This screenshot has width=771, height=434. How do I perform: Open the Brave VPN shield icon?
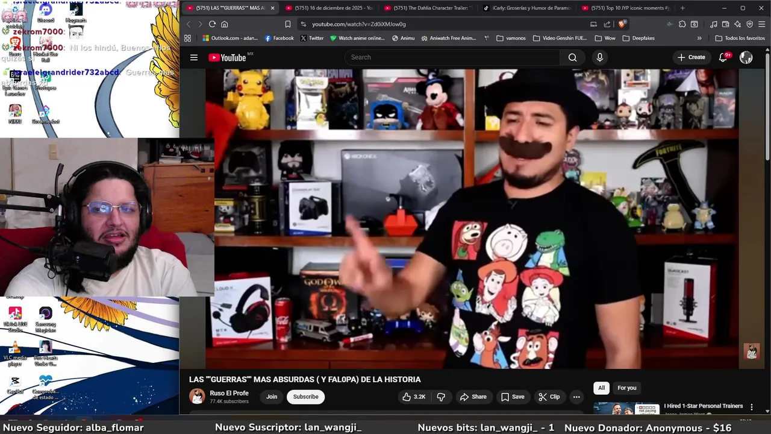click(750, 24)
